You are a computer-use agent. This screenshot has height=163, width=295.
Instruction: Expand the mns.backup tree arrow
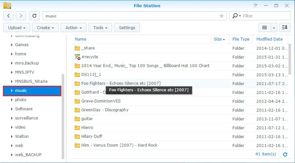12,63
